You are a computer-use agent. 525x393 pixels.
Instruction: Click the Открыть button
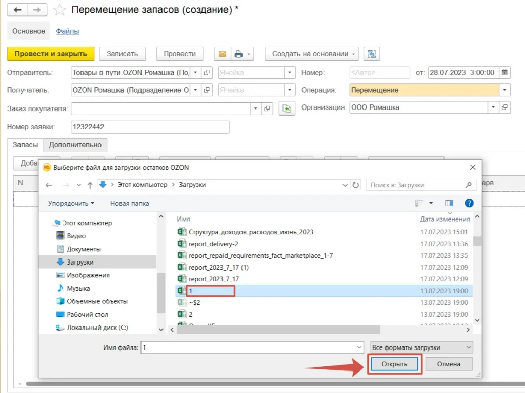coord(394,364)
